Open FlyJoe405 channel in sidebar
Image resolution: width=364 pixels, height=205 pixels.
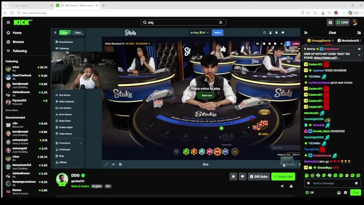(26, 102)
